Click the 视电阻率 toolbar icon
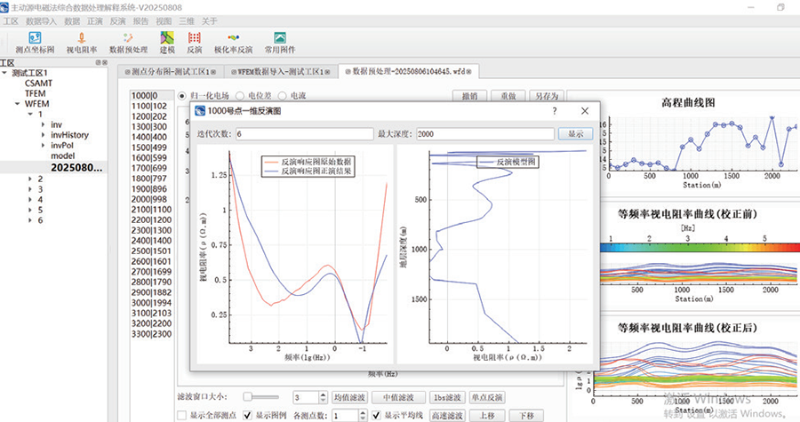This screenshot has width=800, height=422. 82,42
